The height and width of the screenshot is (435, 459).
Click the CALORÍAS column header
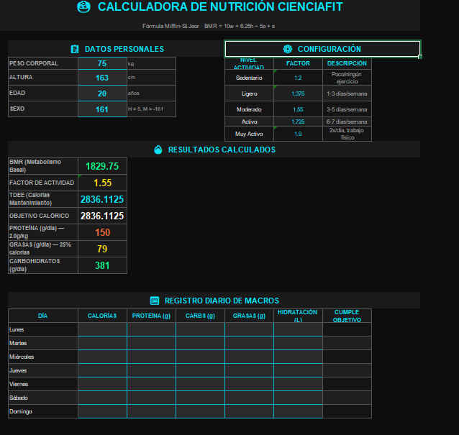click(102, 316)
